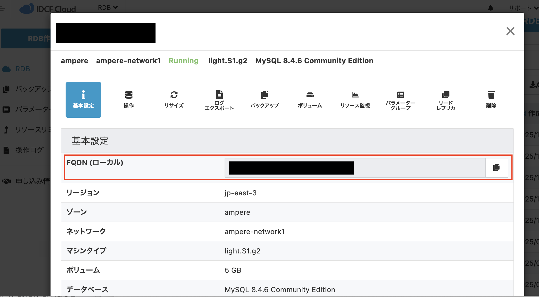Expand the RDB dropdown in header

click(x=108, y=8)
